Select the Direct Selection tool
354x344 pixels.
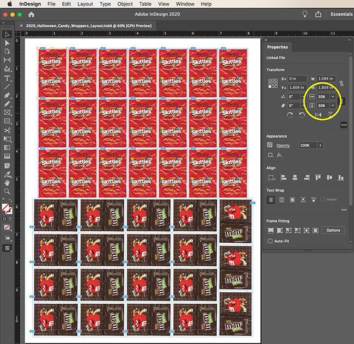point(7,43)
